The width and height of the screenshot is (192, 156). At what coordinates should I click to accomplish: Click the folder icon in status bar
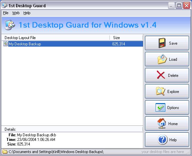[x=5, y=152]
